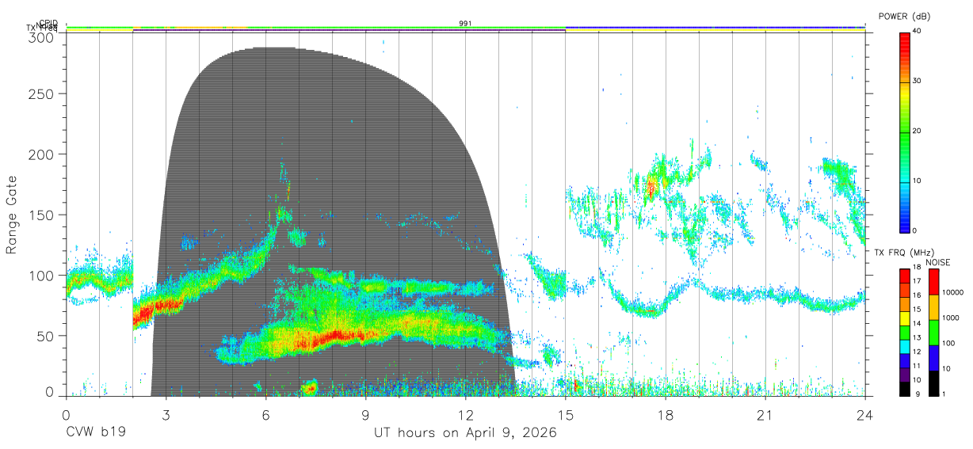Viewport: 973px width, 449px height.
Task: Click the blue segment of the NOISE legend
Action: [934, 358]
